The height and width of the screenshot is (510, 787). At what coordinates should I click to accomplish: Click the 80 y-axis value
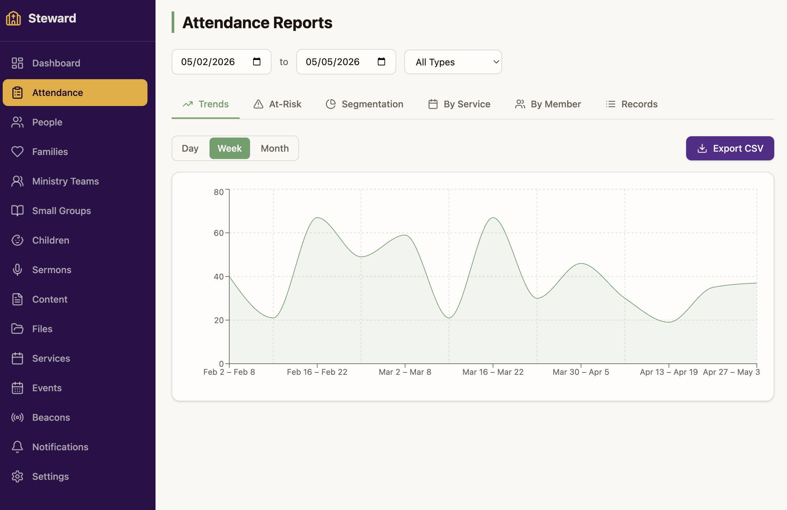coord(219,192)
